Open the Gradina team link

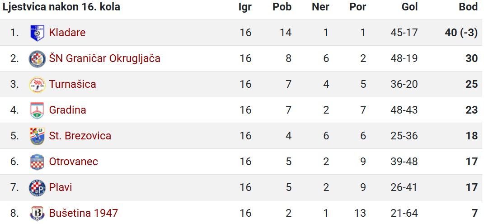pos(68,110)
